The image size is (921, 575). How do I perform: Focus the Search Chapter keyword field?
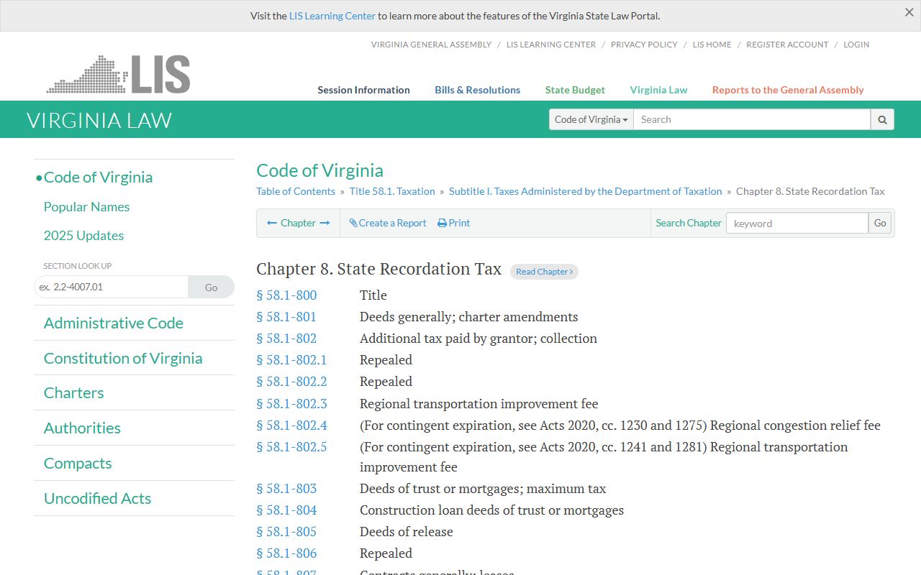[x=797, y=223]
